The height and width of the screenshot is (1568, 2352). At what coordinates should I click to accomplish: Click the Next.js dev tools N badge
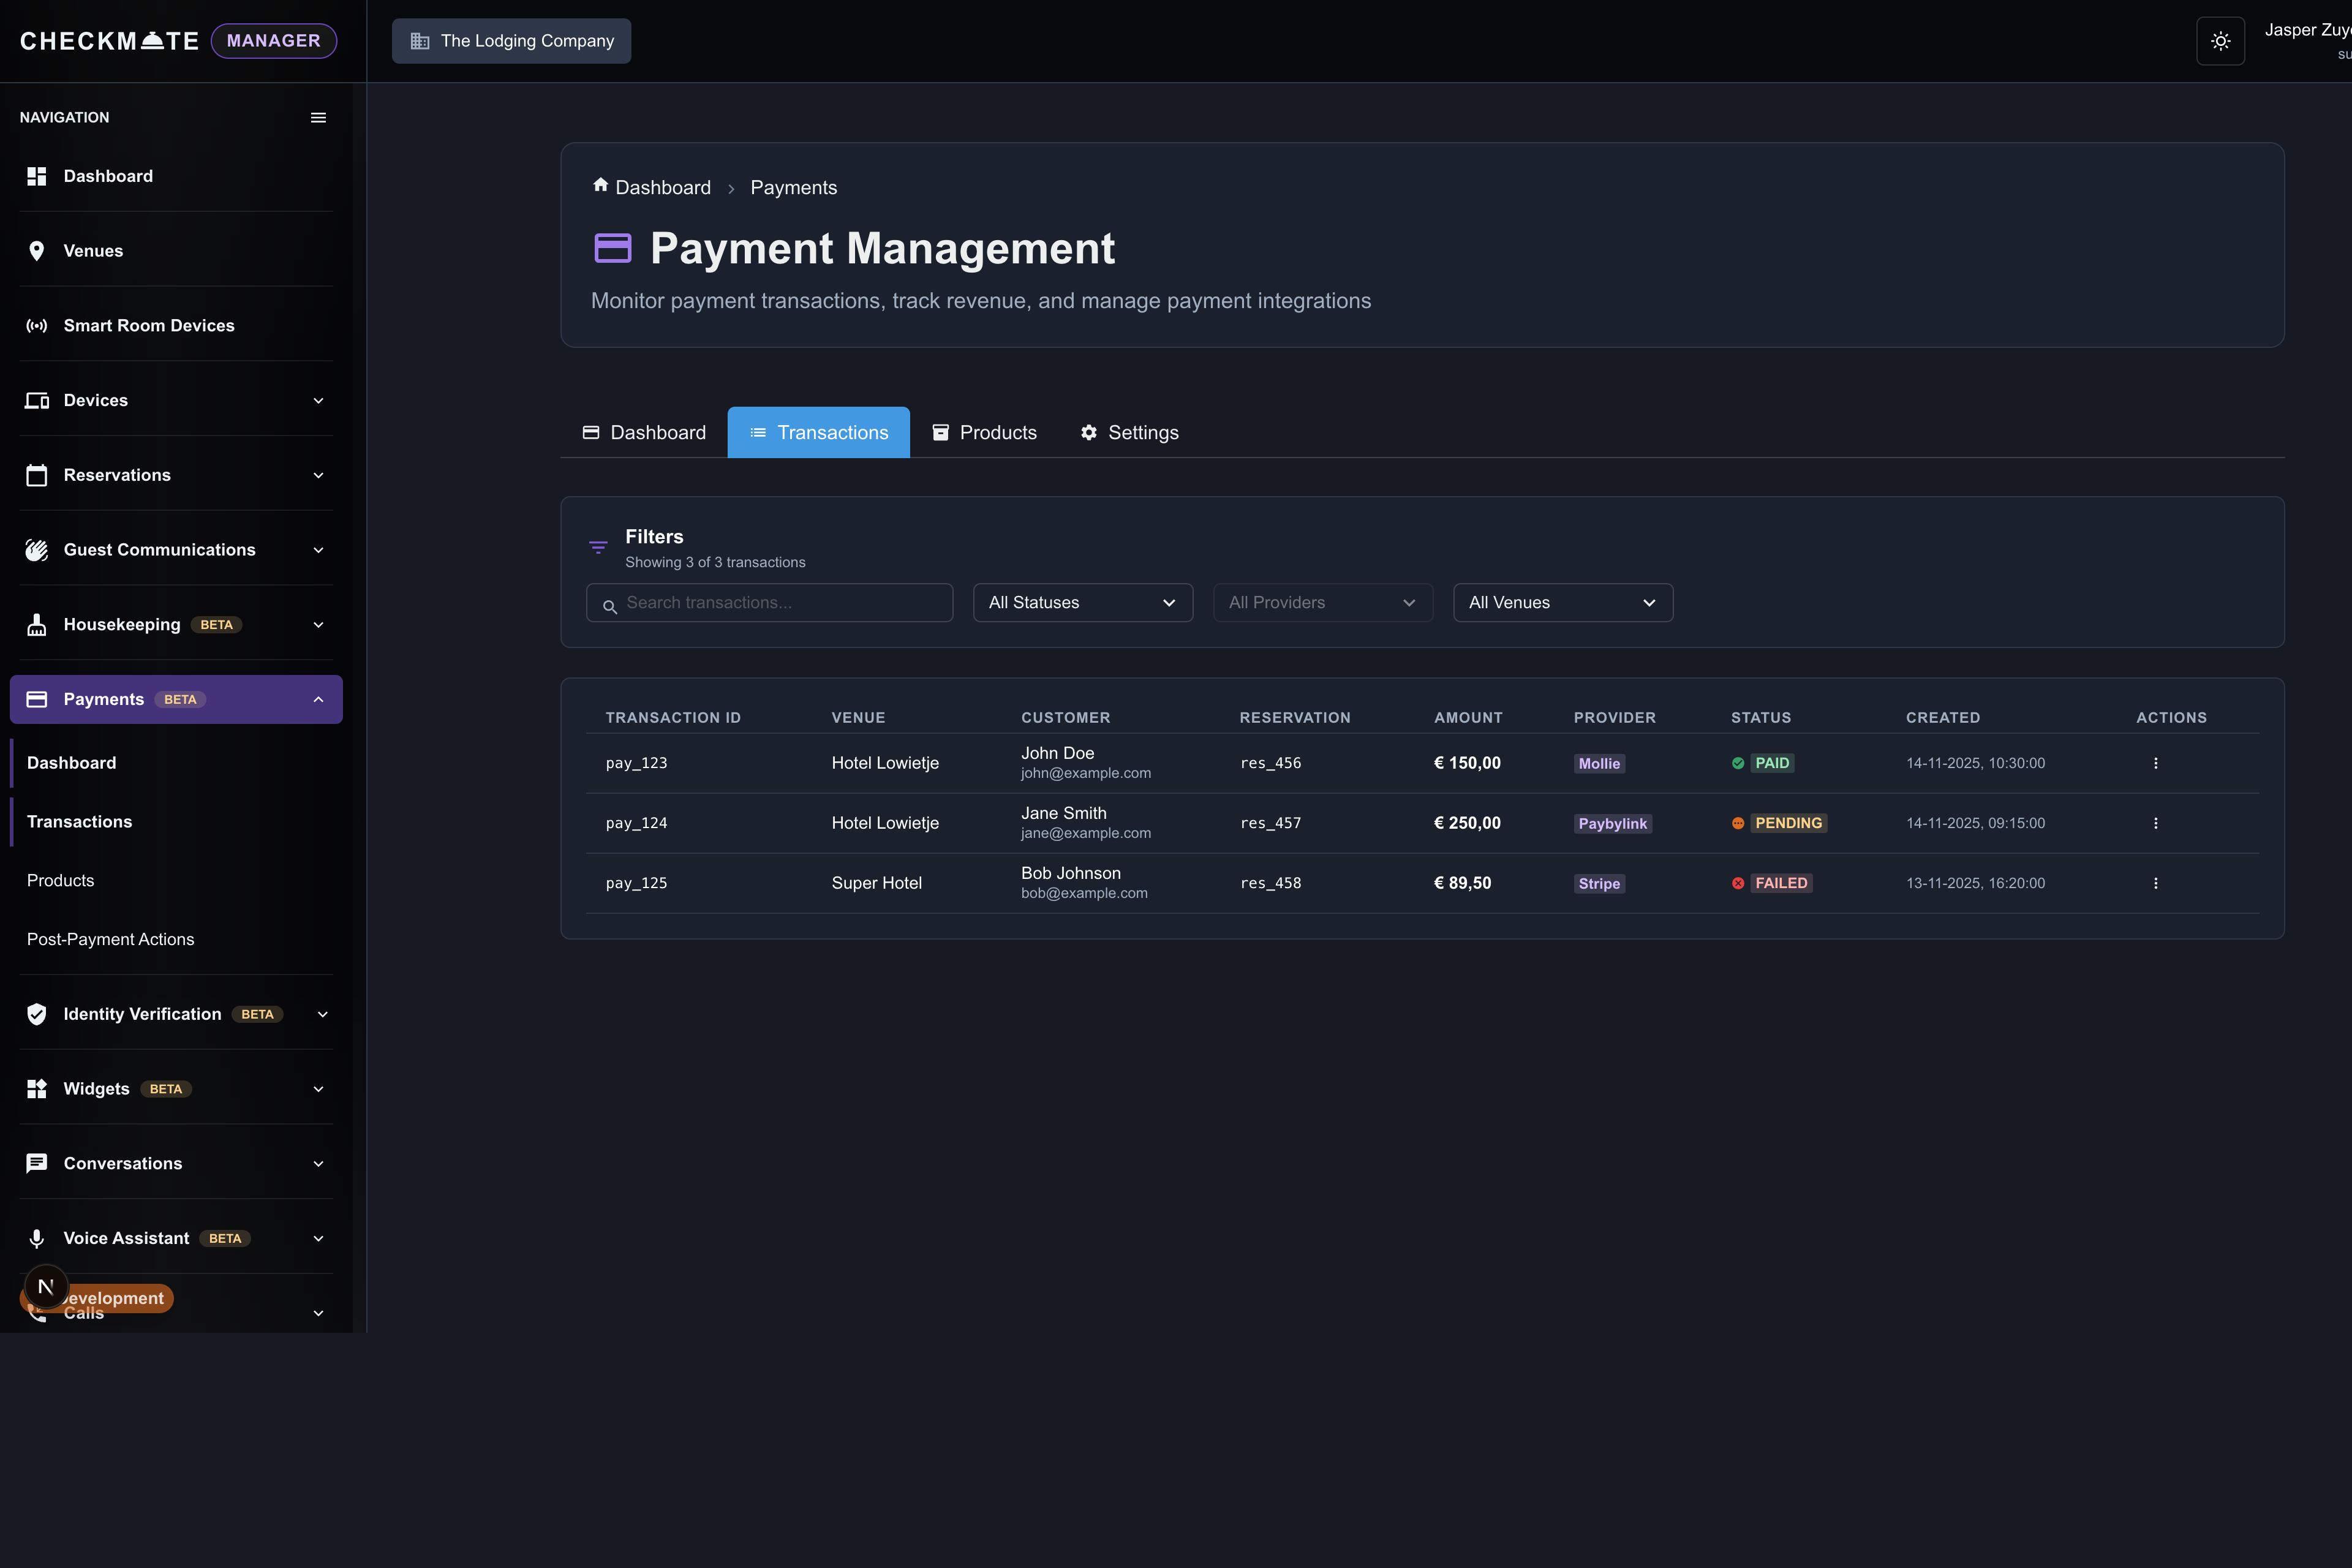[x=45, y=1287]
